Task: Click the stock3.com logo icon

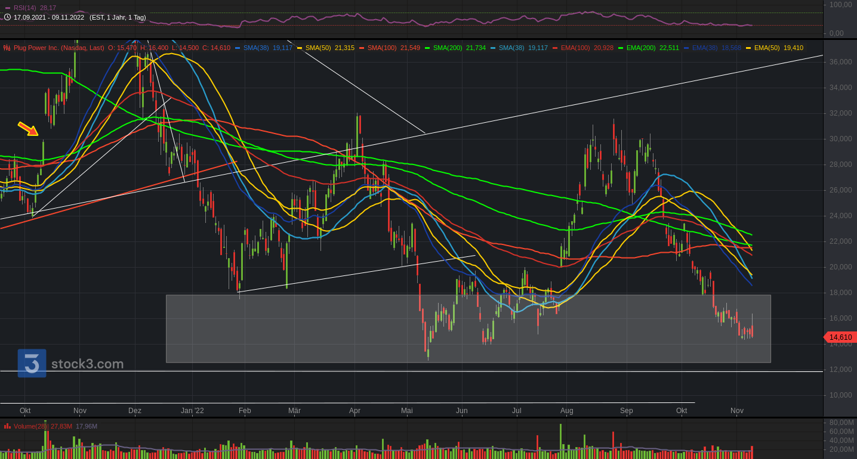Action: [x=32, y=363]
